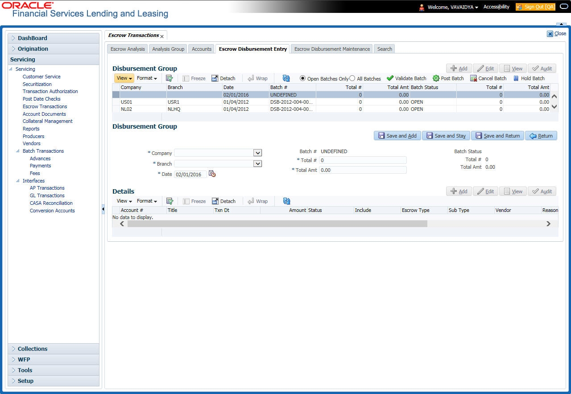Switch to the Escrow Analysis tab

tap(128, 49)
